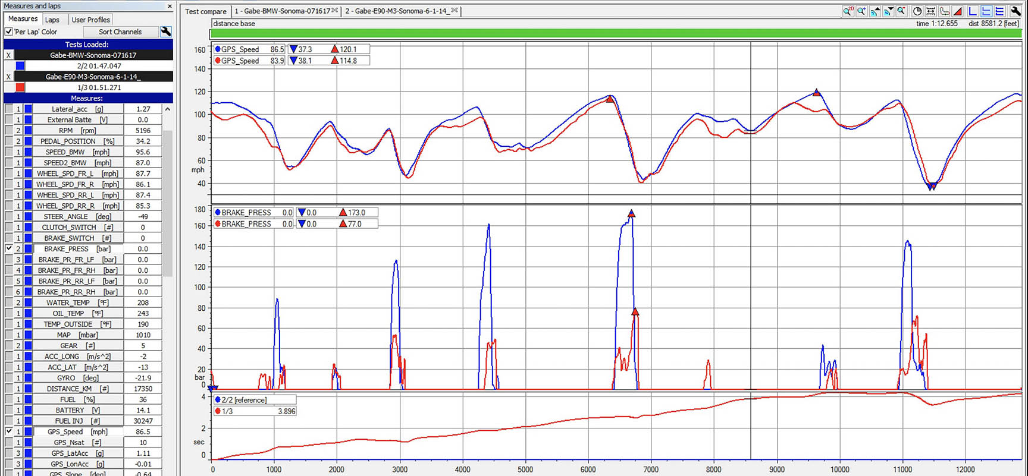Image resolution: width=1028 pixels, height=476 pixels.
Task: Switch to time base clock icon
Action: click(x=917, y=11)
